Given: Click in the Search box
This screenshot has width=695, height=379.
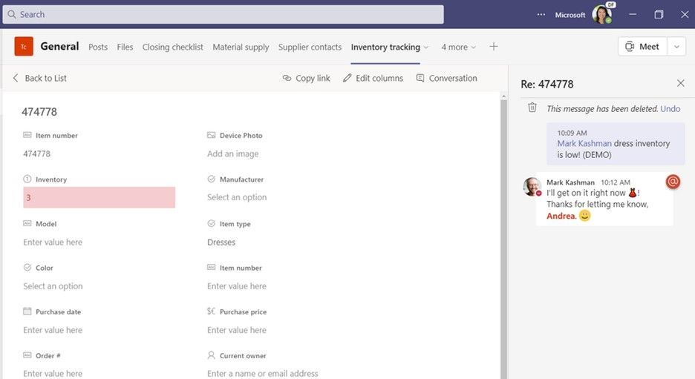Looking at the screenshot, I should point(223,15).
